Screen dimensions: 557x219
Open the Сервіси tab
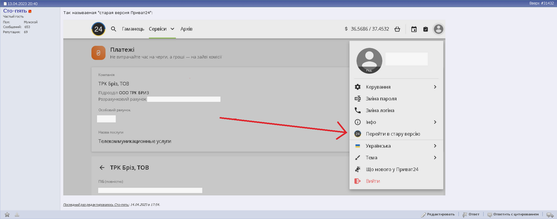click(158, 29)
